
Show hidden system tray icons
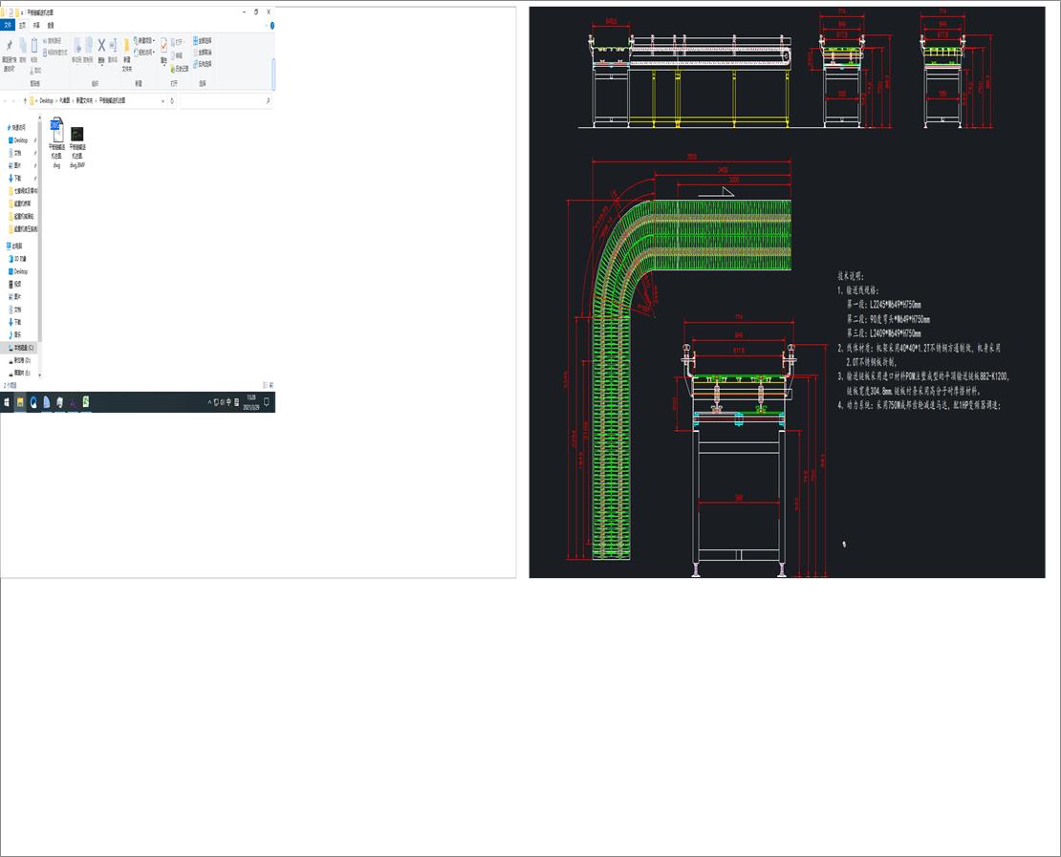point(209,402)
